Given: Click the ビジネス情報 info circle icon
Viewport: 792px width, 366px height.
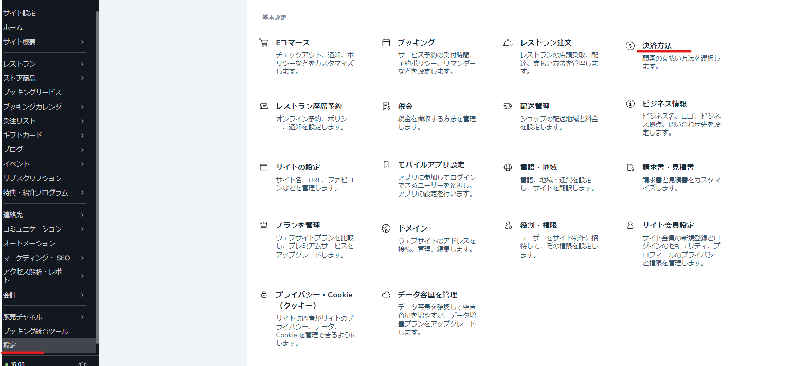Looking at the screenshot, I should click(x=630, y=104).
